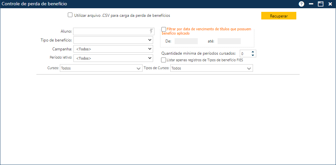Image resolution: width=336 pixels, height=165 pixels.
Task: Click the lightning icon in Aluno field
Action: point(151,31)
